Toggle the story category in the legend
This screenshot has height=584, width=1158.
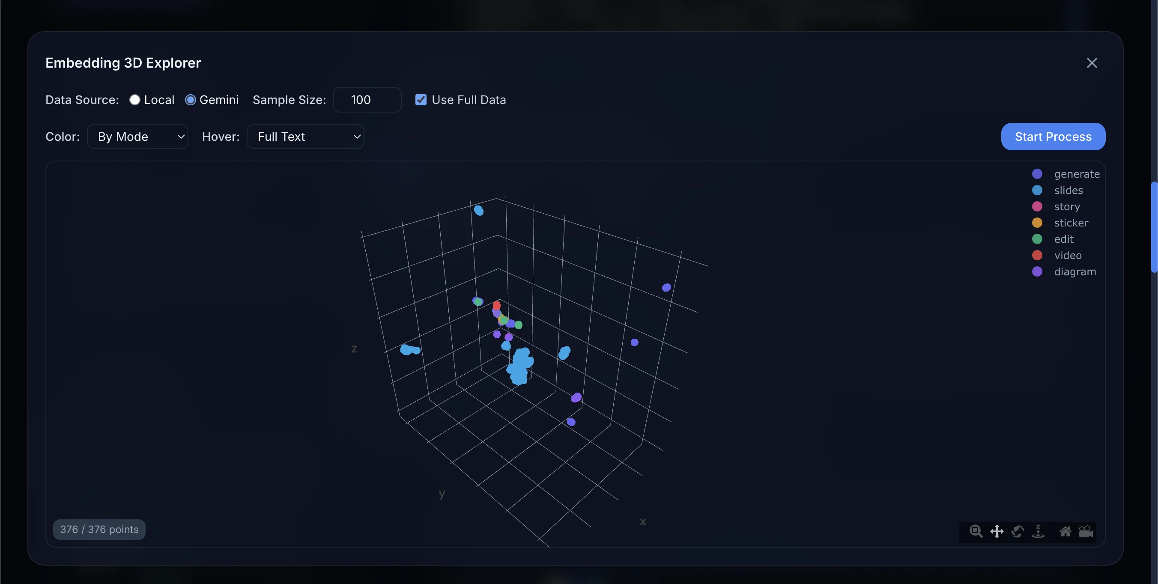(1067, 206)
